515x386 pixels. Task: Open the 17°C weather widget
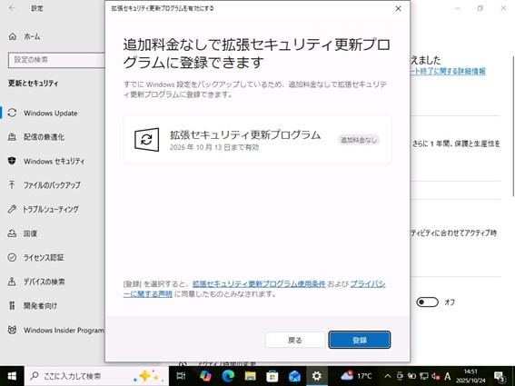(x=356, y=375)
